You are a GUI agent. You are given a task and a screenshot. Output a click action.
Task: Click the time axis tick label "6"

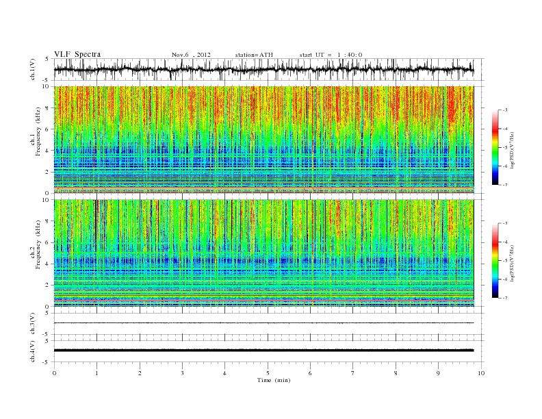click(x=310, y=373)
